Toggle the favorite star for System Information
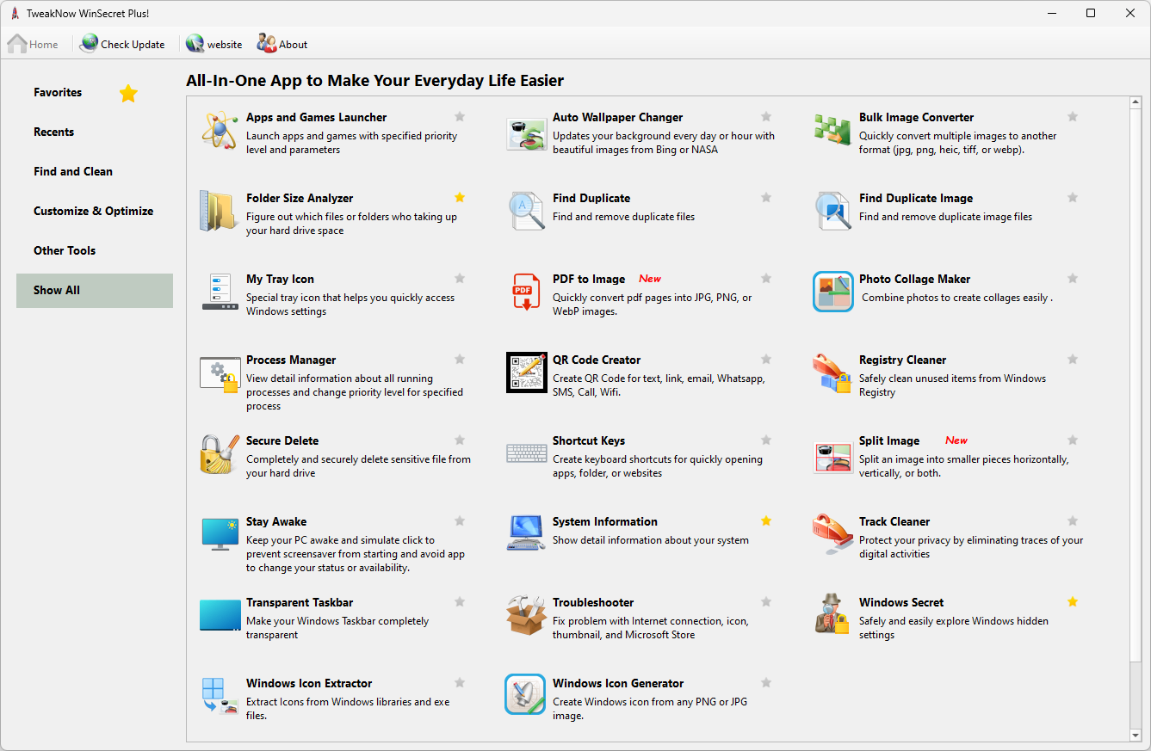The height and width of the screenshot is (751, 1151). (x=766, y=521)
